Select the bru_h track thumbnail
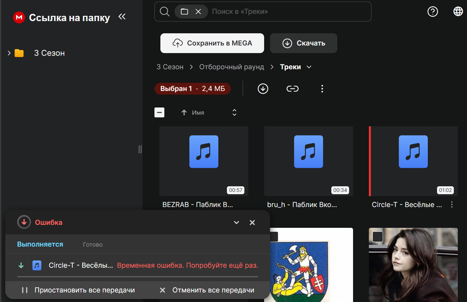 coord(309,161)
